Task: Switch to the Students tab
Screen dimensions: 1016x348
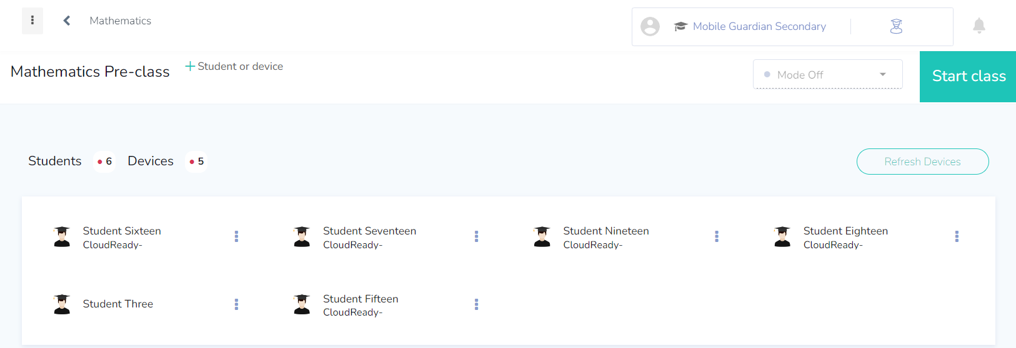Action: 55,161
